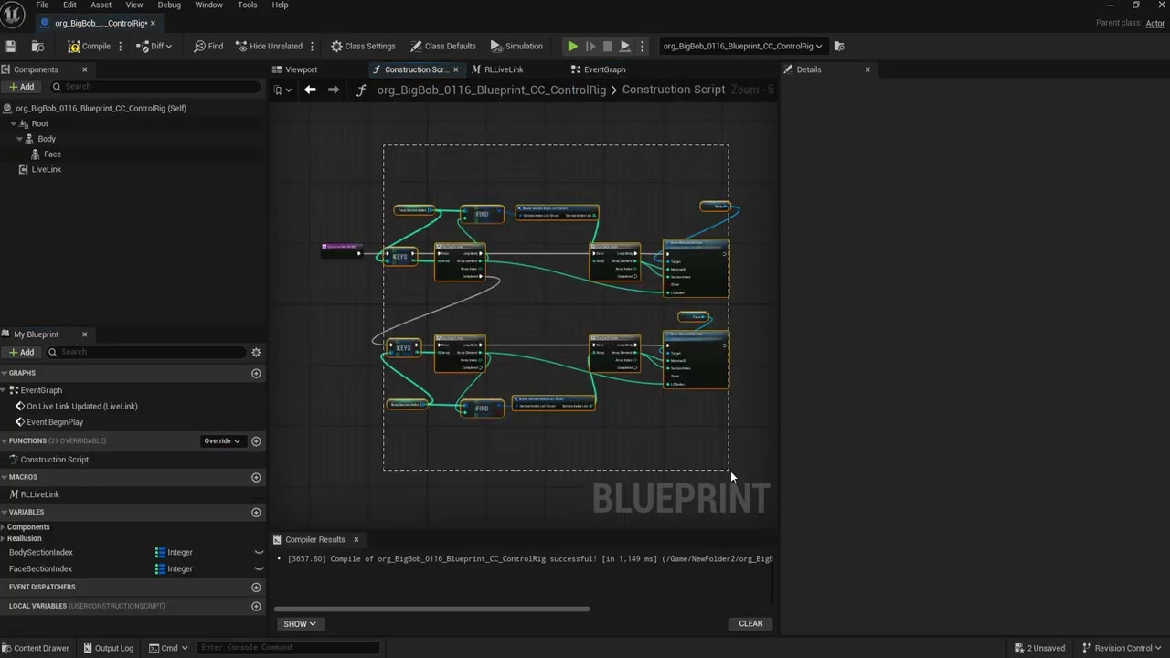Image resolution: width=1170 pixels, height=658 pixels.
Task: Open the Debug menu
Action: [x=169, y=5]
